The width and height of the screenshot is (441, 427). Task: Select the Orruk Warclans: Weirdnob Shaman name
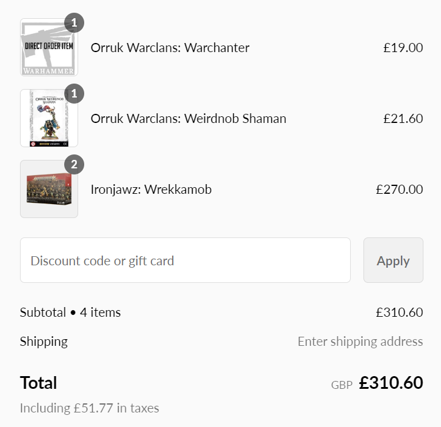188,119
